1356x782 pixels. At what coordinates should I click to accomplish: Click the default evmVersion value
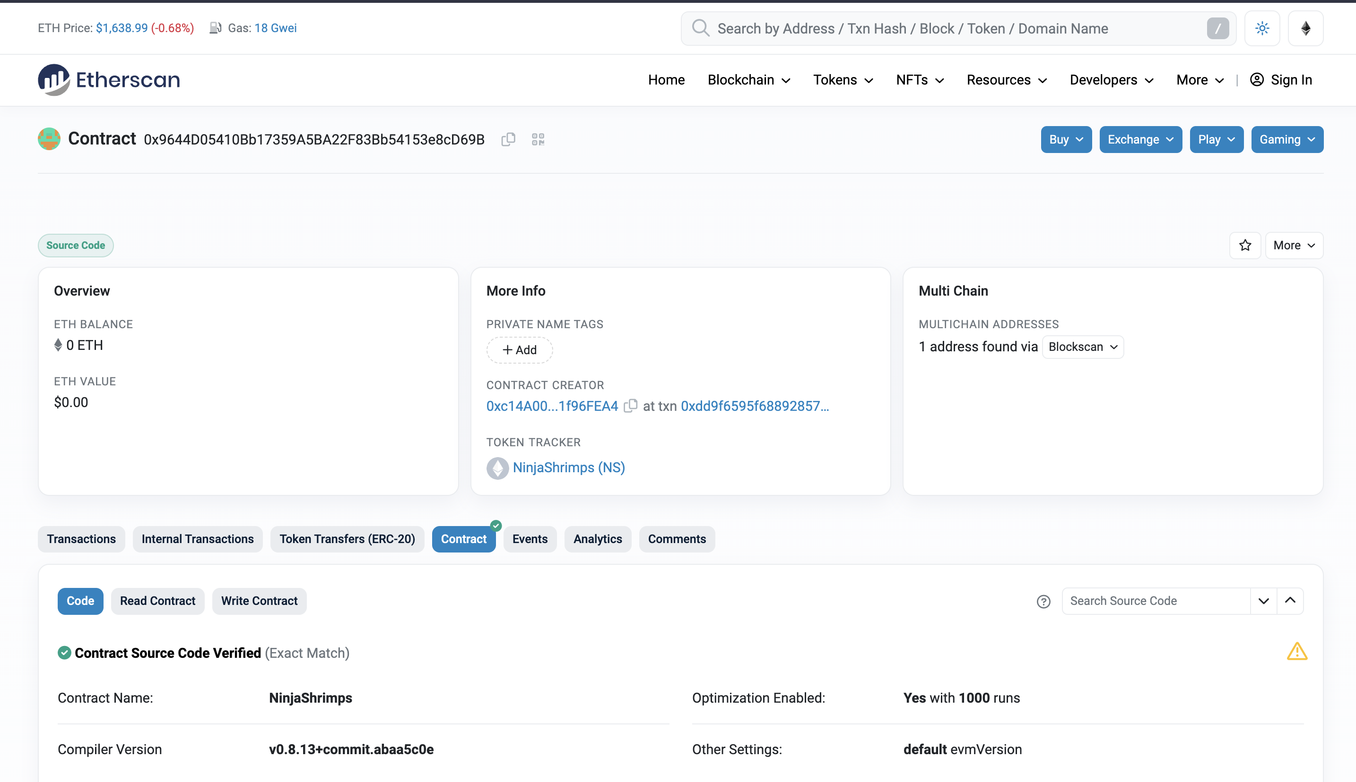(963, 750)
